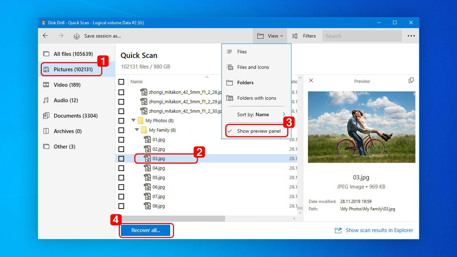Open the View dropdown in toolbar
The width and height of the screenshot is (457, 257).
(x=270, y=36)
